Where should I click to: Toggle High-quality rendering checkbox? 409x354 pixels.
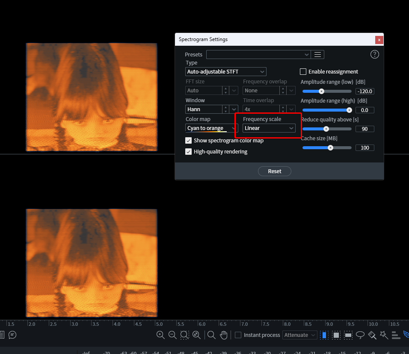(x=189, y=151)
